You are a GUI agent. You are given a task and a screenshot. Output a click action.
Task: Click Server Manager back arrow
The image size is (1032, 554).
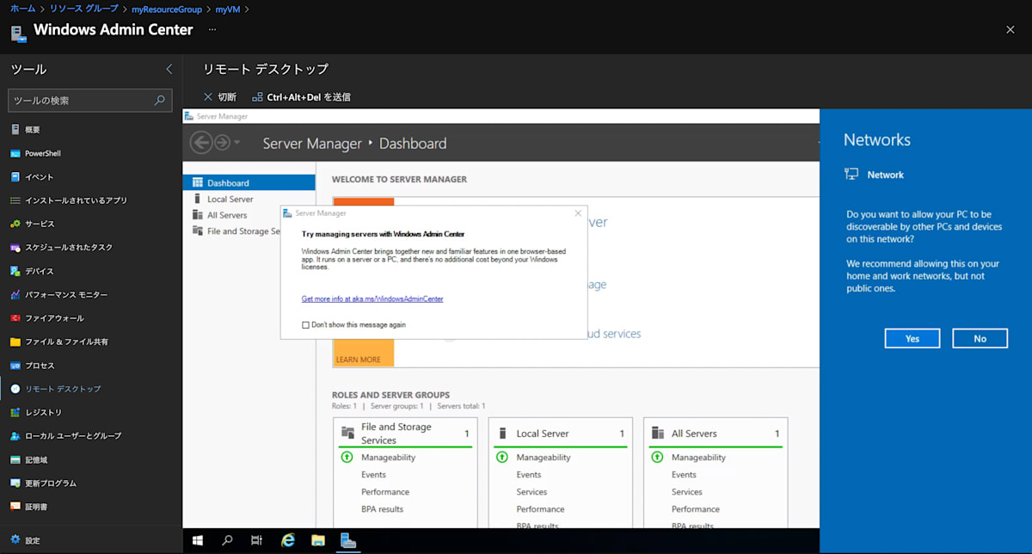[201, 143]
